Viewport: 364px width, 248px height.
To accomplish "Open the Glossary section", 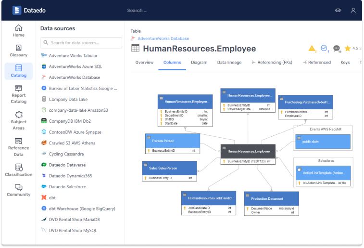I will coord(18,51).
